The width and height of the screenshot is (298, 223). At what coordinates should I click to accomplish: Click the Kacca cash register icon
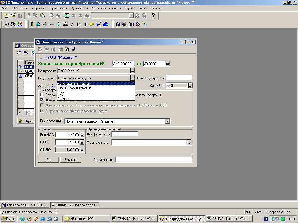(x=99, y=24)
